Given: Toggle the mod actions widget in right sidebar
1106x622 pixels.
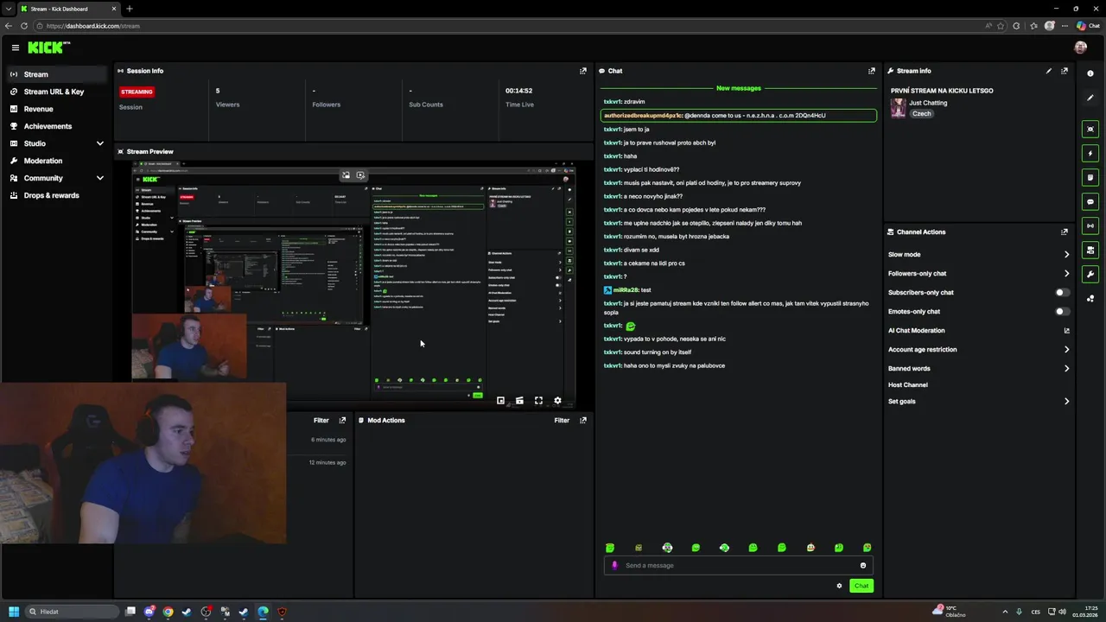Looking at the screenshot, I should pyautogui.click(x=1090, y=250).
